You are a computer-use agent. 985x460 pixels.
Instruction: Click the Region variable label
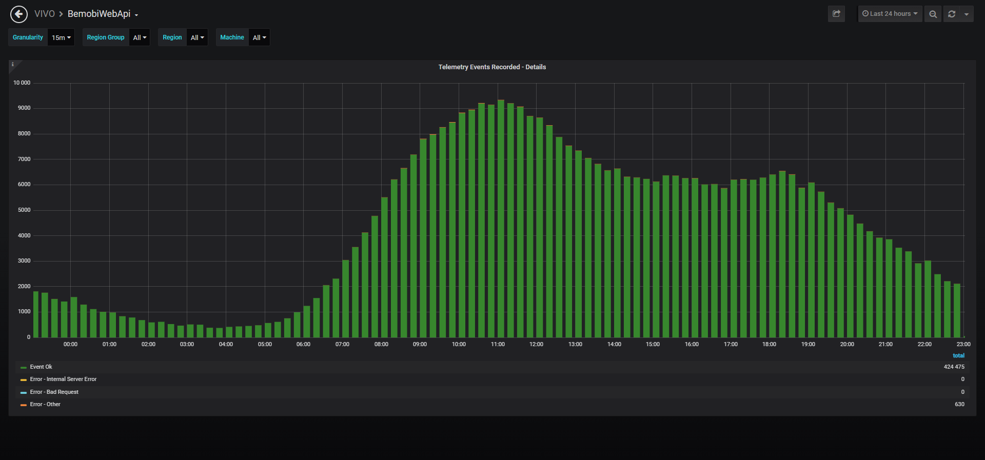(172, 37)
